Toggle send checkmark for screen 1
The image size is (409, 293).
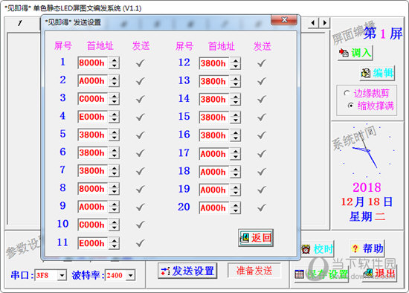click(141, 63)
